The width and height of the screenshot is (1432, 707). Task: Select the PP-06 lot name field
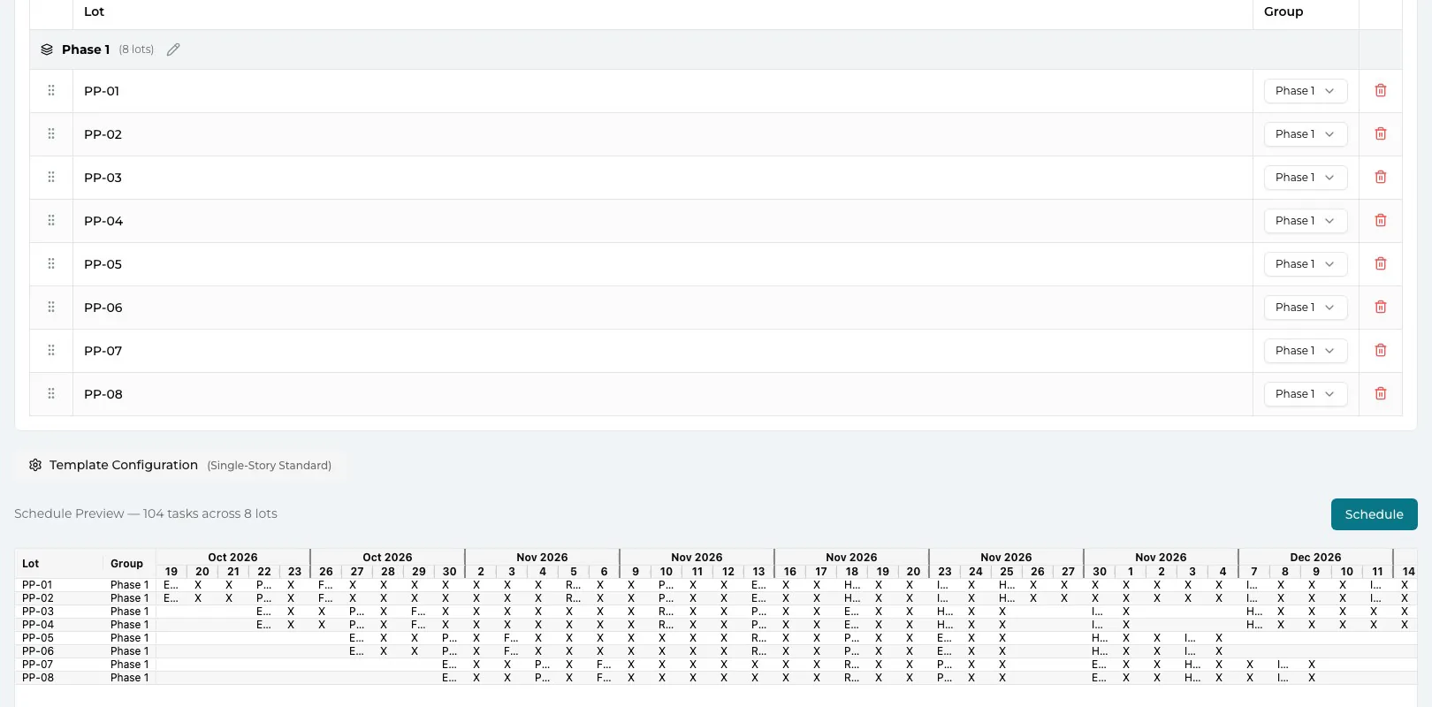[662, 308]
